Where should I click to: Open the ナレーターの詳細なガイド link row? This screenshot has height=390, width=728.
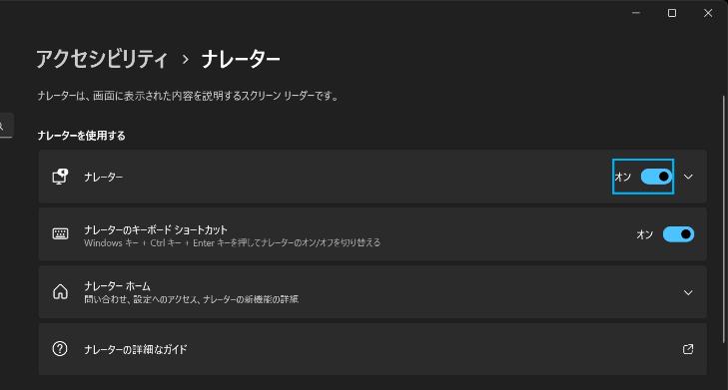click(372, 349)
